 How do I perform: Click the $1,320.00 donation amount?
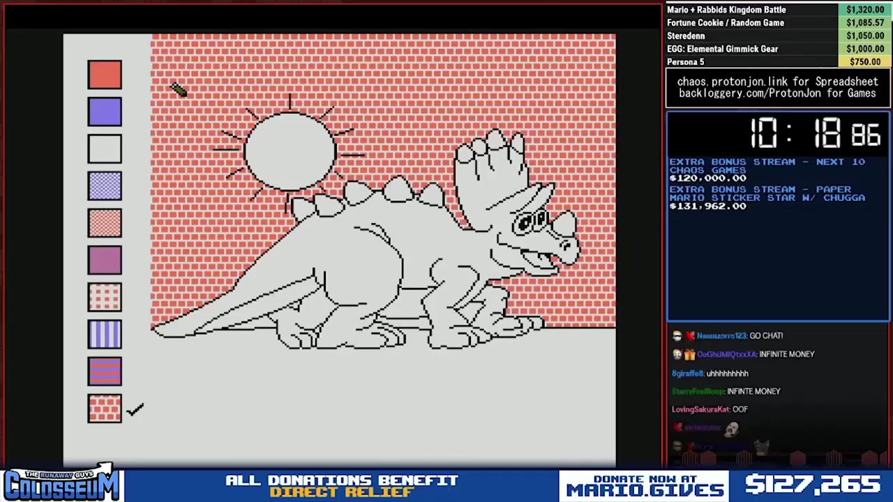[x=865, y=10]
